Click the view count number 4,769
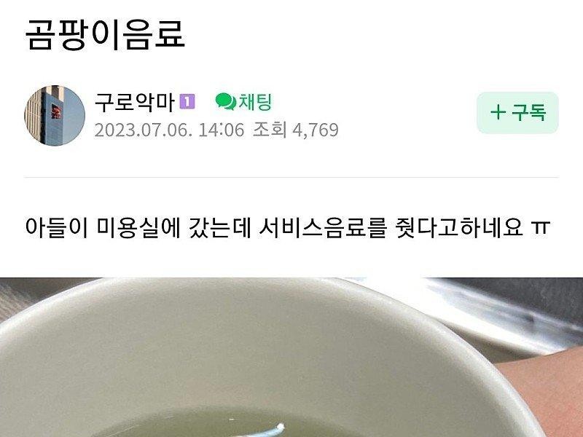 coord(316,130)
